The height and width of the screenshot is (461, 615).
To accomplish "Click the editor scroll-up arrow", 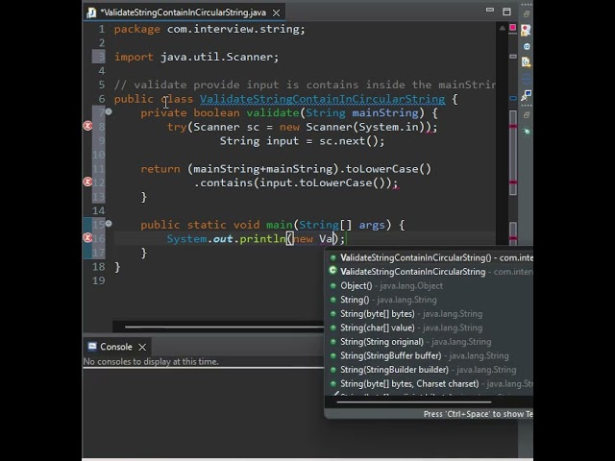I will click(502, 28).
